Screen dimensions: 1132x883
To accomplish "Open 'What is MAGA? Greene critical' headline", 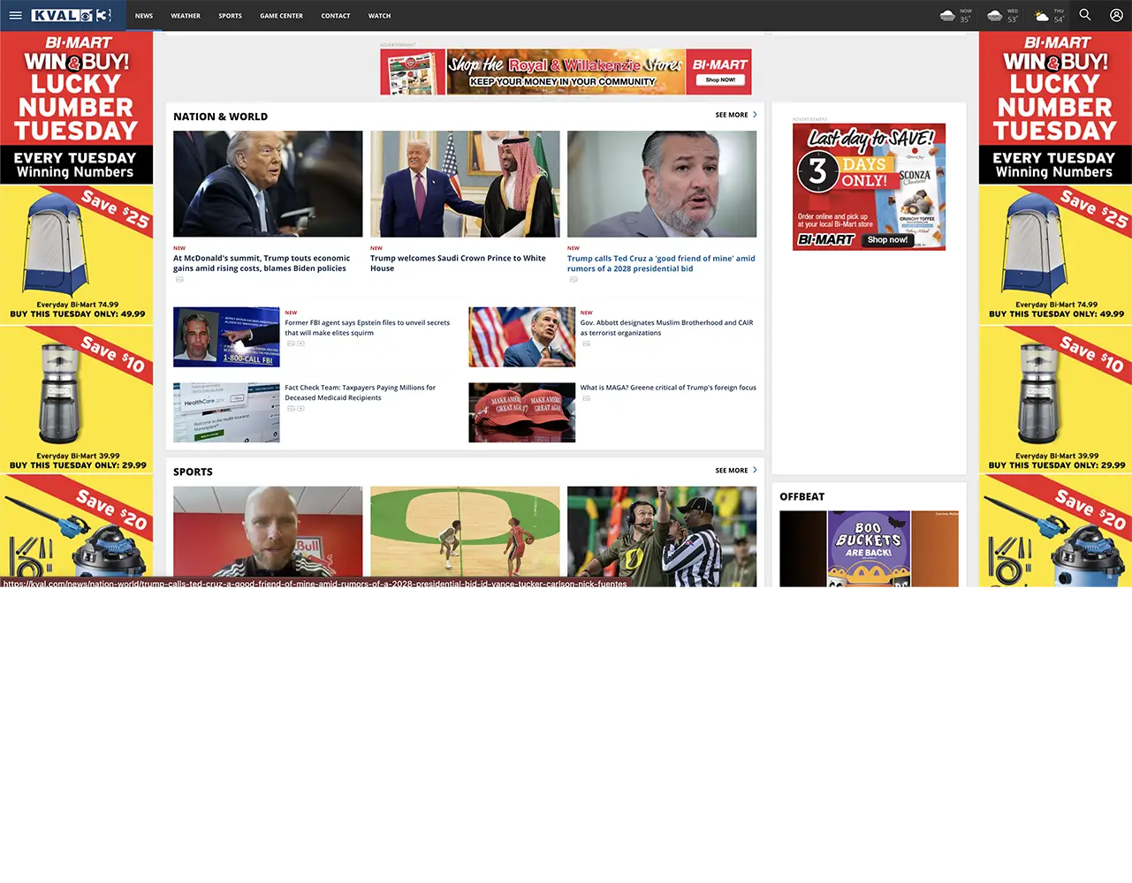I will point(668,388).
